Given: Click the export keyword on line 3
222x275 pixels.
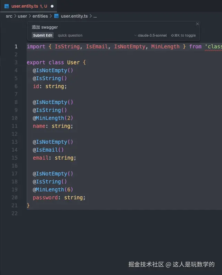Looking at the screenshot, I should click(36, 63).
